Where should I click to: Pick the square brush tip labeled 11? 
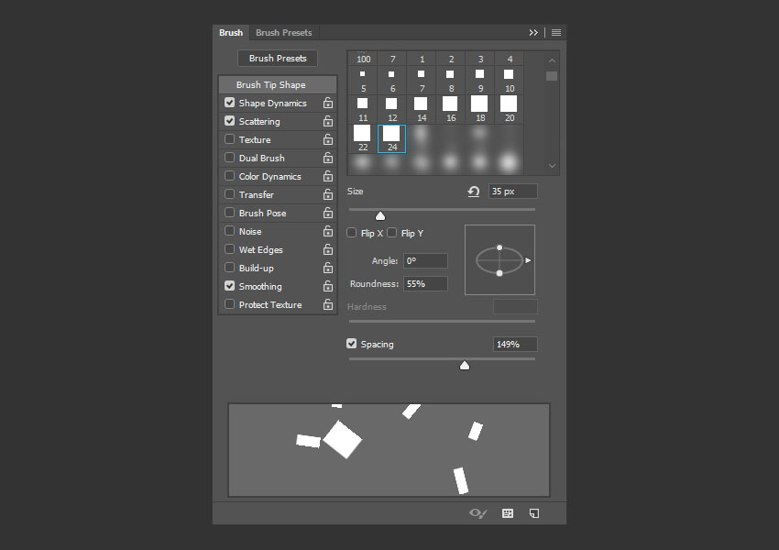(363, 109)
